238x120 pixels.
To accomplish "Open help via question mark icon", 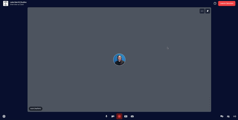I will 215,3.
